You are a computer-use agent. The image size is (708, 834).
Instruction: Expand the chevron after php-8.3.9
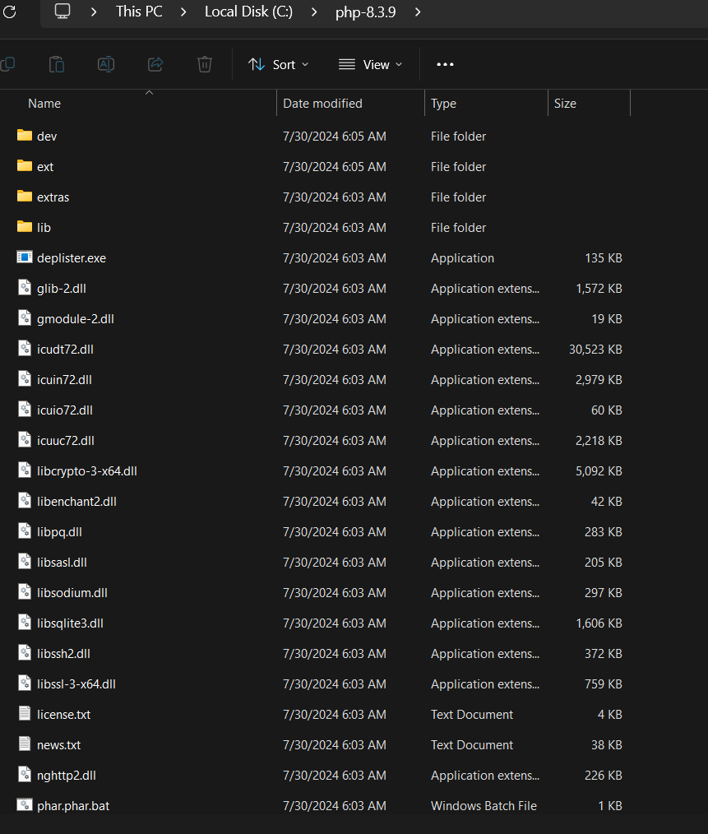pyautogui.click(x=419, y=12)
